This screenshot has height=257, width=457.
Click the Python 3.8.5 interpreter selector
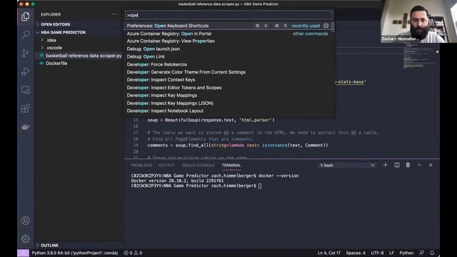(x=75, y=253)
